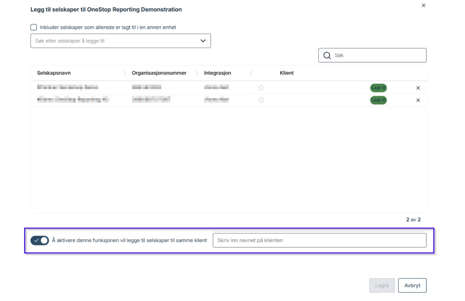Screen dimensions: 465x301
Task: Click the Klient column header
Action: [286, 73]
